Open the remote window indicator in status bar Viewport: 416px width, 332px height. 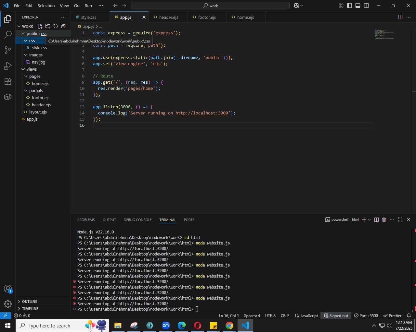click(x=6, y=315)
